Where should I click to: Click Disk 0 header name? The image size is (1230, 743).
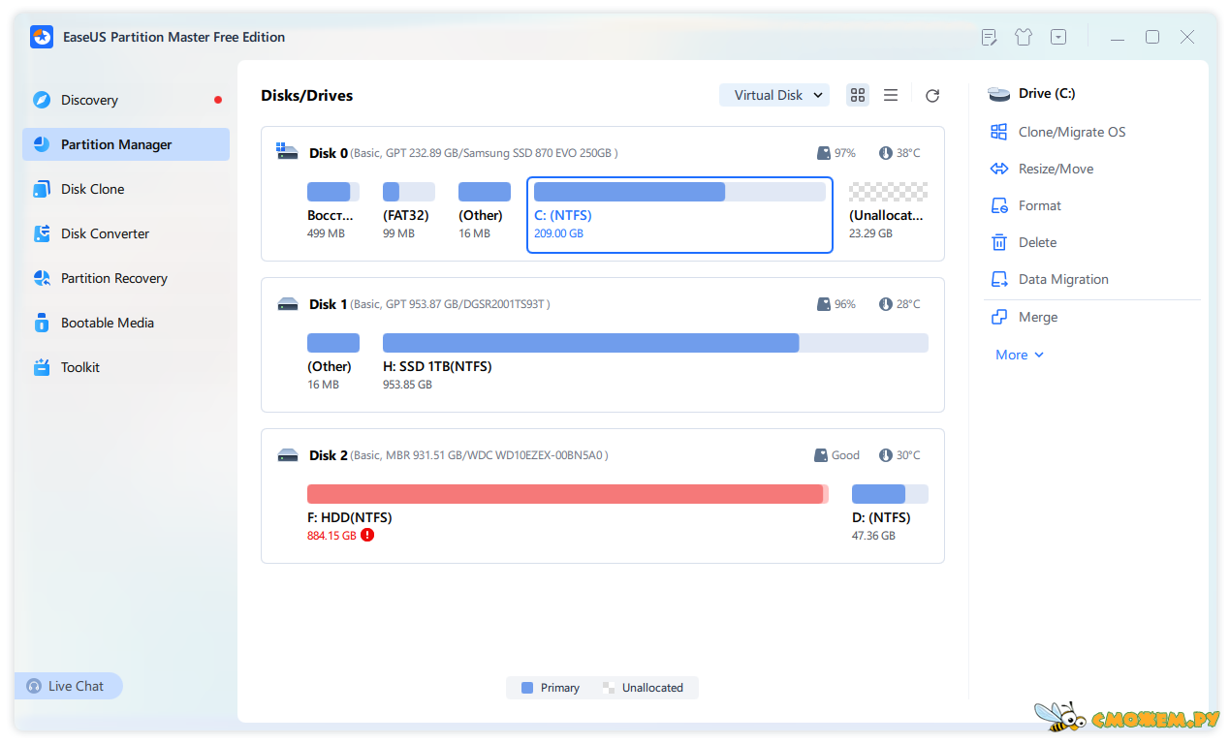[x=330, y=153]
